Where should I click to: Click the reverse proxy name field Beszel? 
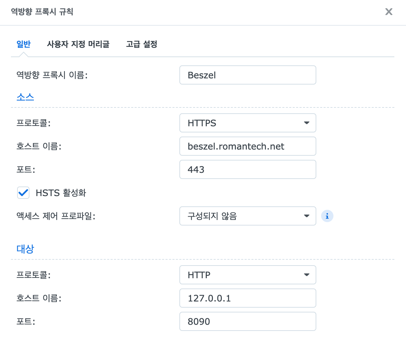248,75
